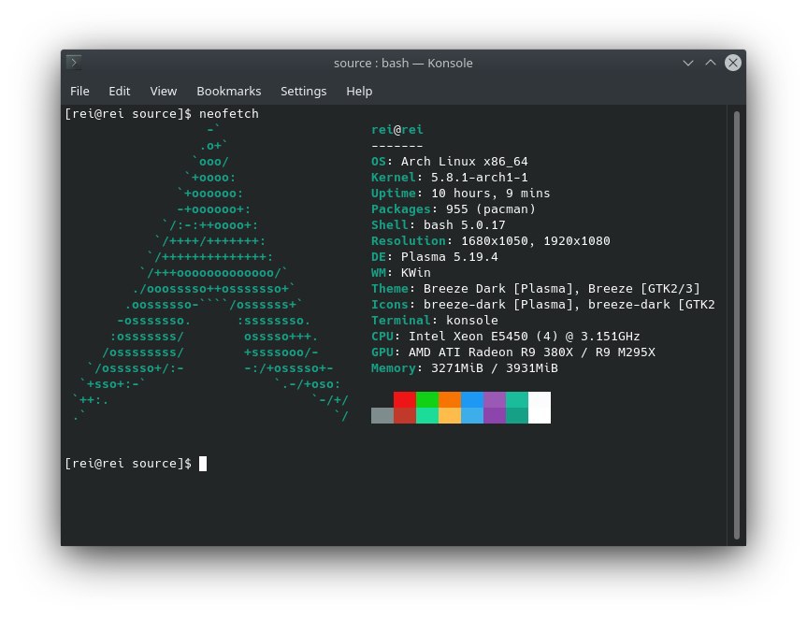The width and height of the screenshot is (807, 618).
Task: Click the bright blue color block
Action: pos(472,400)
